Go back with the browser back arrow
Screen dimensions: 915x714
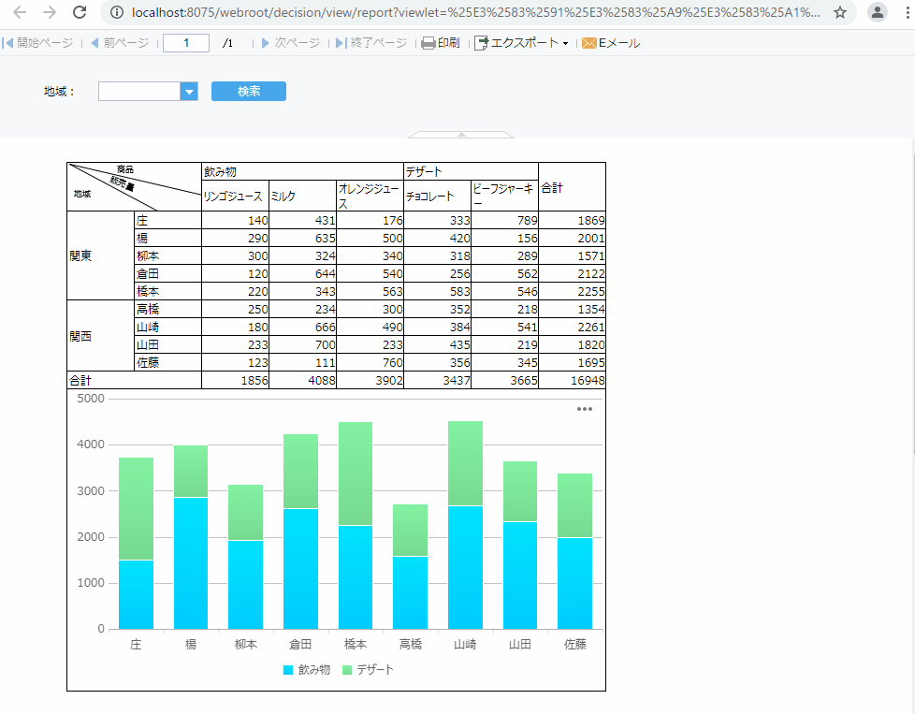[x=20, y=12]
